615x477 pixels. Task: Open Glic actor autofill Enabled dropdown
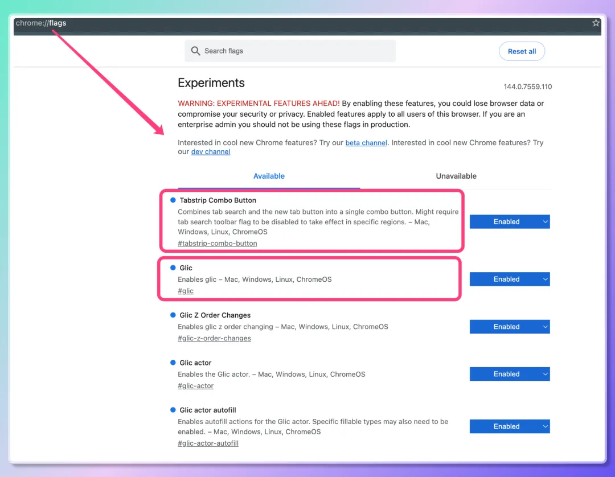509,426
